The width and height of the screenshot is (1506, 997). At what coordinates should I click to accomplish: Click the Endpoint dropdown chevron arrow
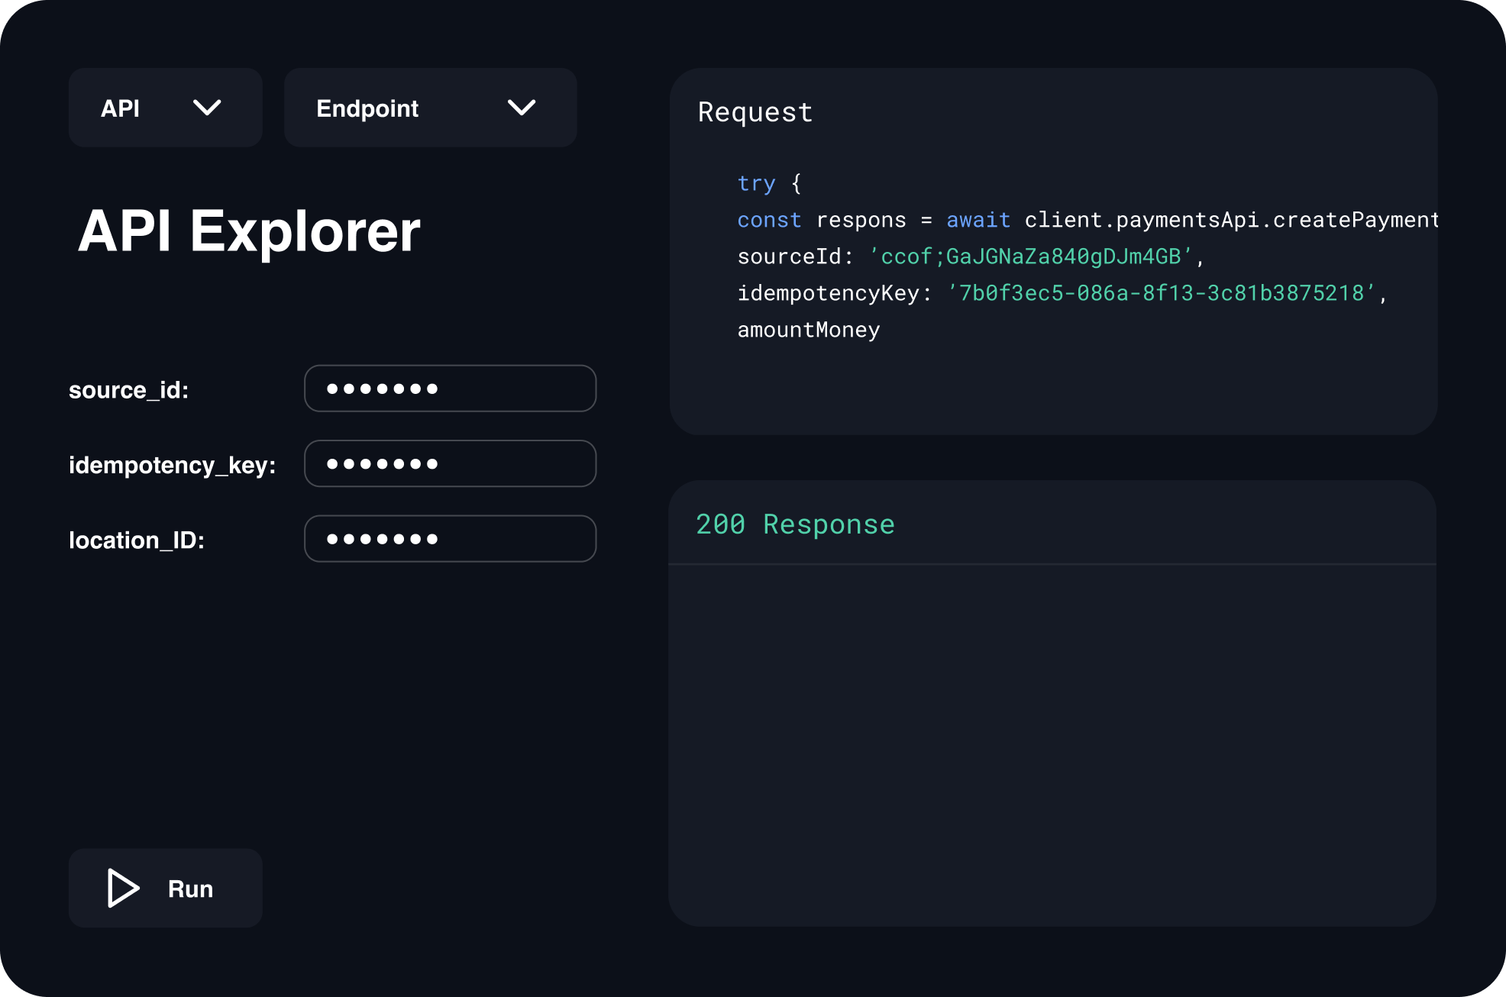pos(522,108)
